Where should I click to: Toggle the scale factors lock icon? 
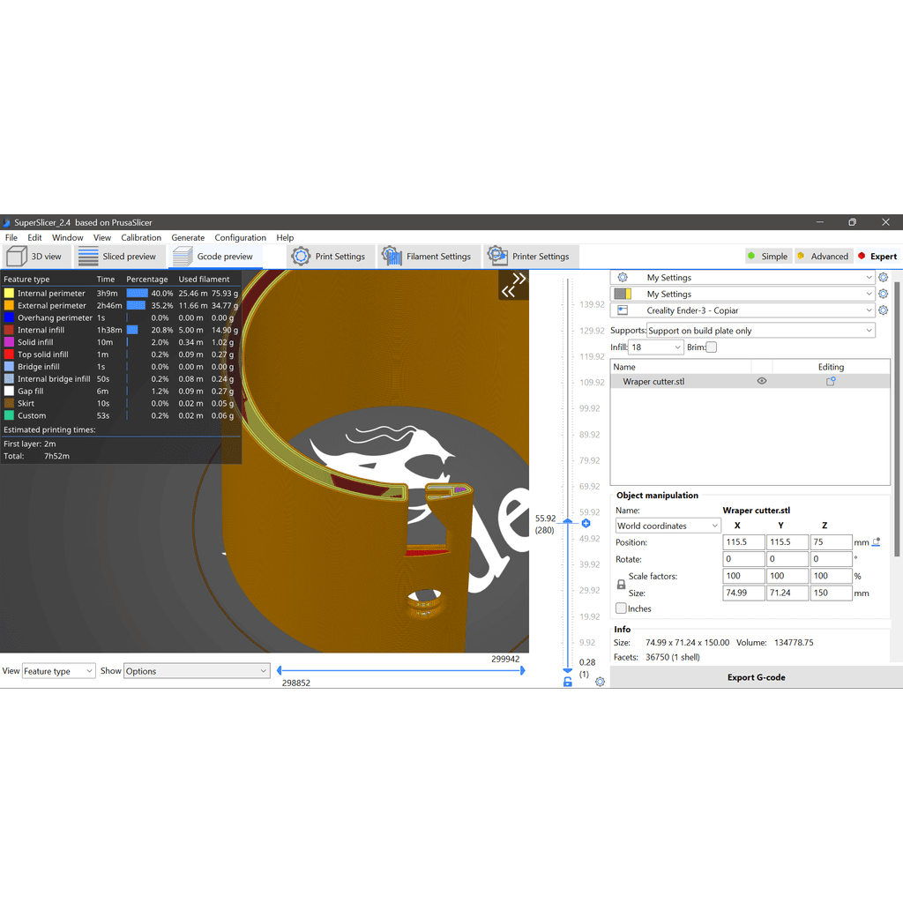tap(621, 585)
